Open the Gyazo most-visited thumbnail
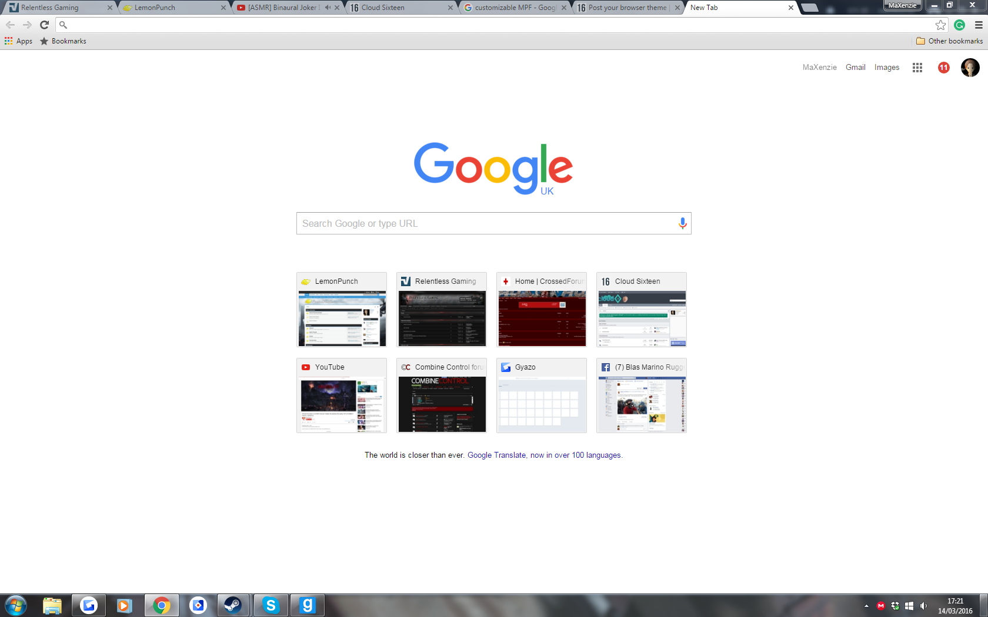 [x=542, y=395]
